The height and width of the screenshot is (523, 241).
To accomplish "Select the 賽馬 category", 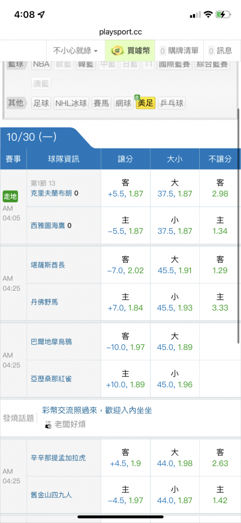I will pyautogui.click(x=101, y=103).
